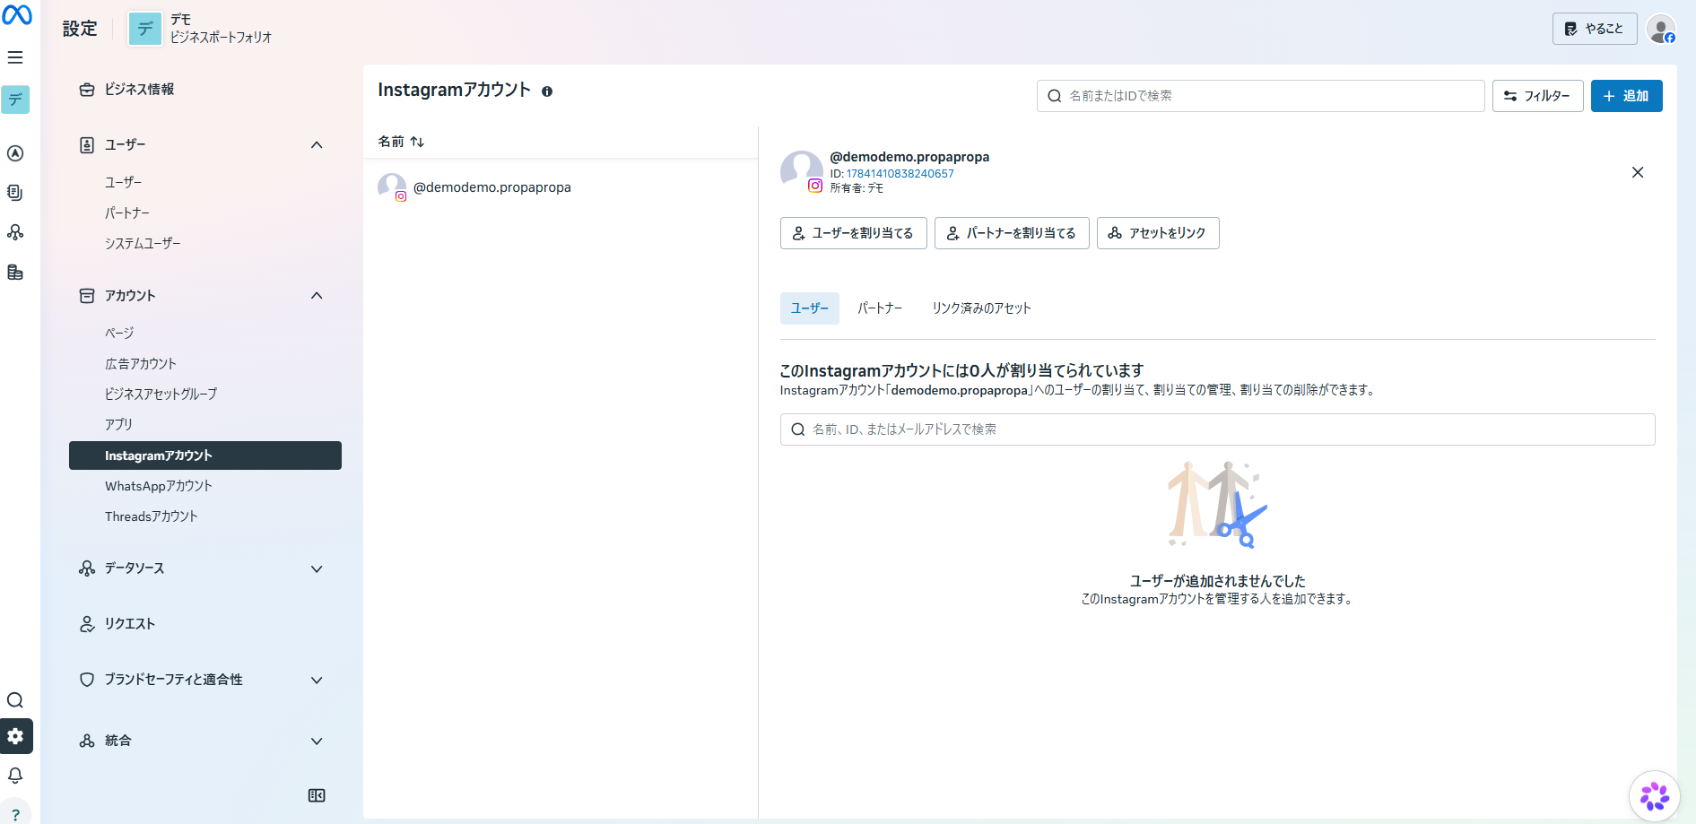Open the ads manager compass icon

pos(15,153)
